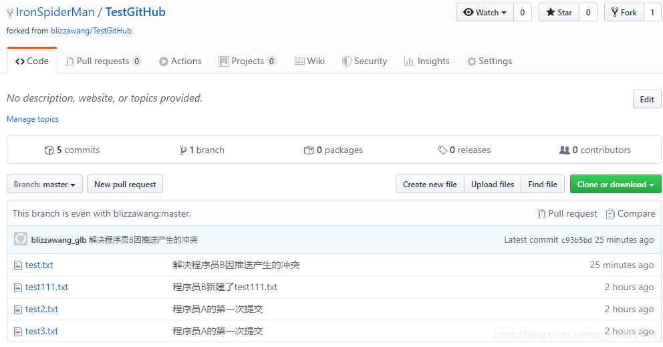
Task: Switch to the Security tab
Action: pos(364,61)
